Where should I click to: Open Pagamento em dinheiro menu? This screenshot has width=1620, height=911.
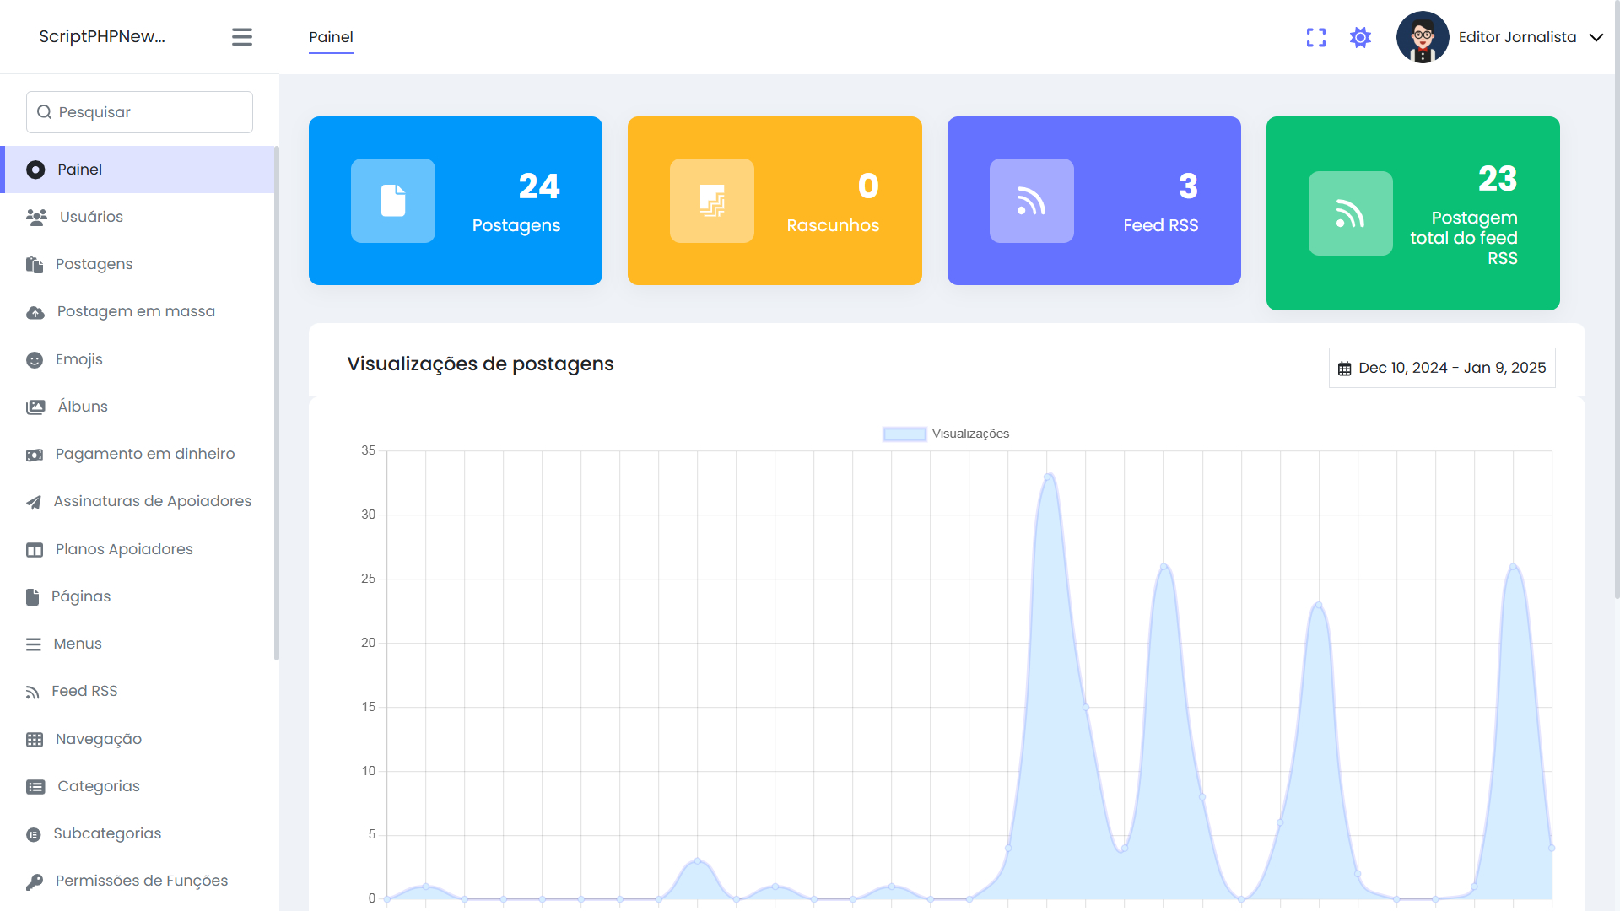click(145, 454)
